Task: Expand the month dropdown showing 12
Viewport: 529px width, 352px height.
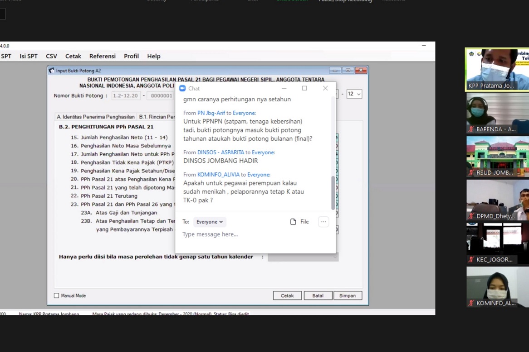Action: (x=354, y=94)
